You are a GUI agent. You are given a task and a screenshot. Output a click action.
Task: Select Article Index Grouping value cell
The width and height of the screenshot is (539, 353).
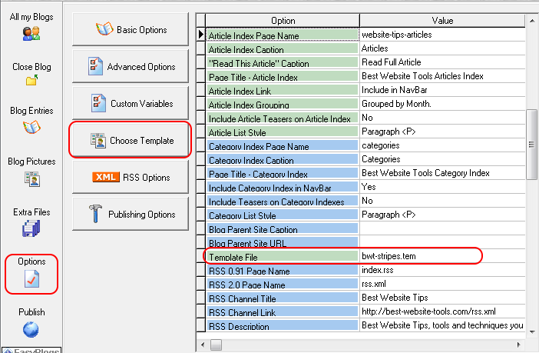441,104
